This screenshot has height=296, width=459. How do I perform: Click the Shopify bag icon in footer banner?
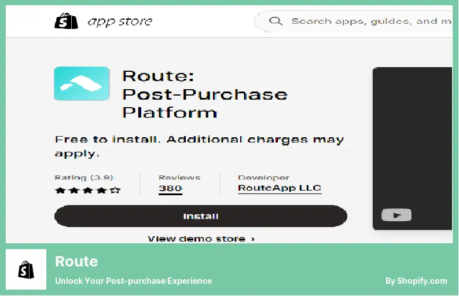pyautogui.click(x=26, y=269)
